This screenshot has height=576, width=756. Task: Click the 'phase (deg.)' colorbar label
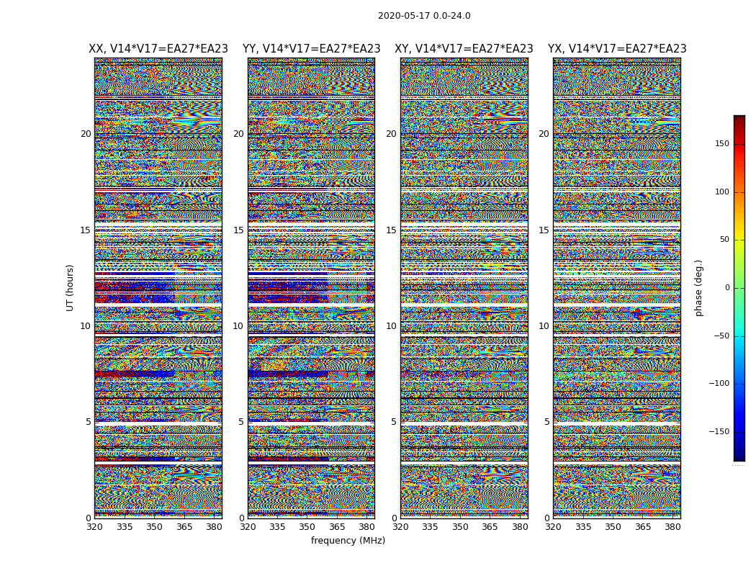pyautogui.click(x=698, y=288)
